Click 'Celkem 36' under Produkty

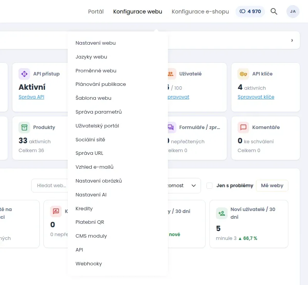[31, 151]
